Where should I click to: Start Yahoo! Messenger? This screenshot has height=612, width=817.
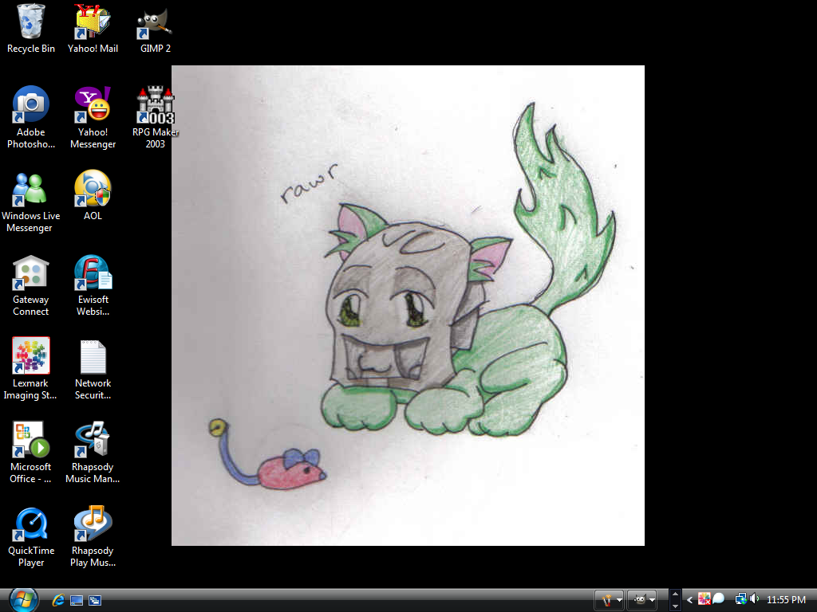pyautogui.click(x=93, y=104)
